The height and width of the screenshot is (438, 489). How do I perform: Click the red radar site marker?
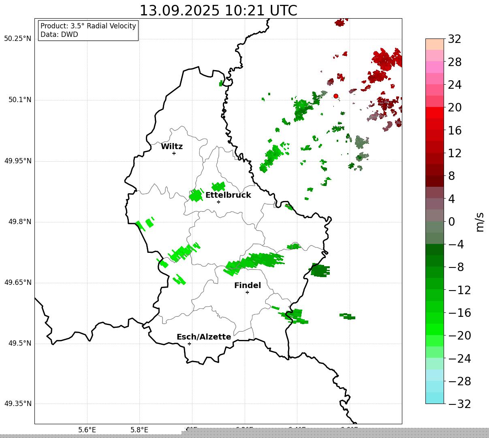pyautogui.click(x=336, y=96)
